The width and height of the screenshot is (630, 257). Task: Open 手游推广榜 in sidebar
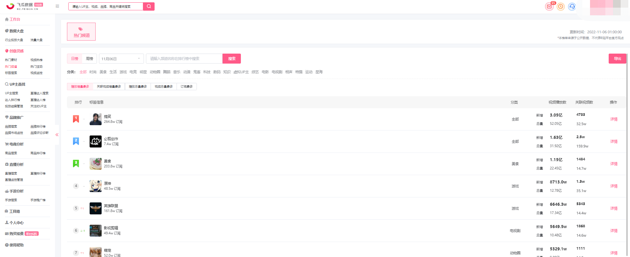point(38,200)
